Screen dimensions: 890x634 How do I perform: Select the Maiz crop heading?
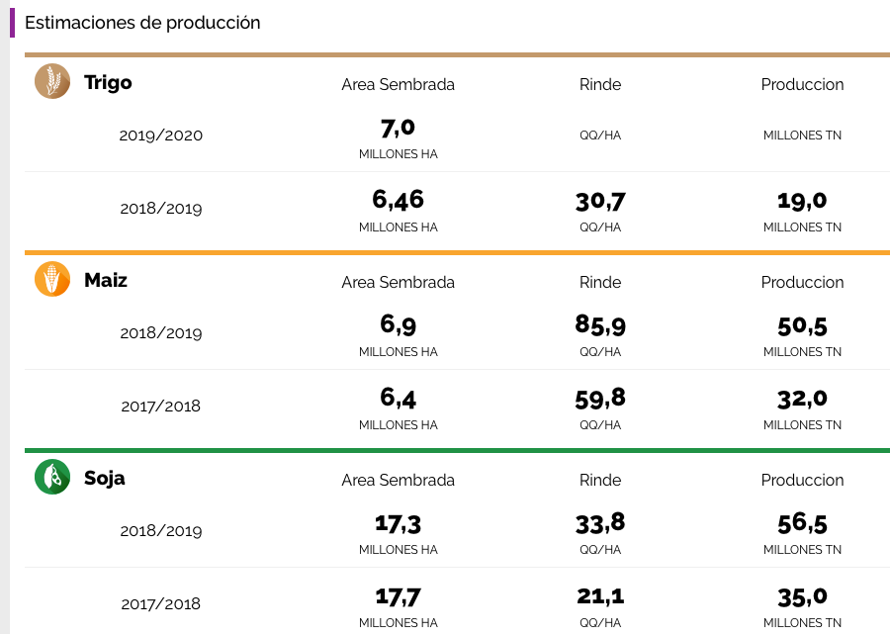(x=106, y=280)
